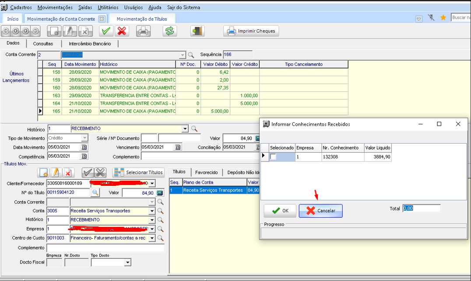Tick the Selecionado checkbox for conhecimento 132308
The width and height of the screenshot is (471, 281).
coord(273,157)
